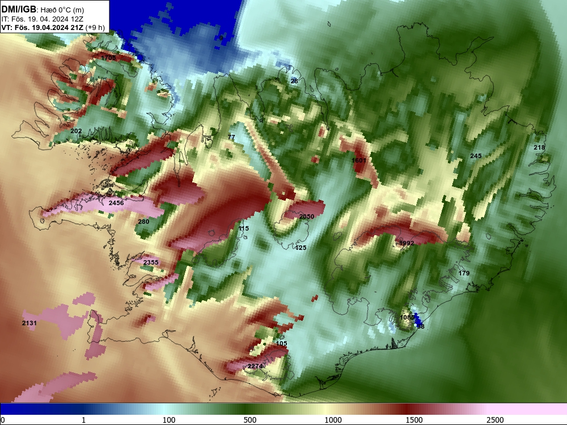Image resolution: width=567 pixels, height=425 pixels.
Task: Click the legend label 0
Action: pos(3,420)
